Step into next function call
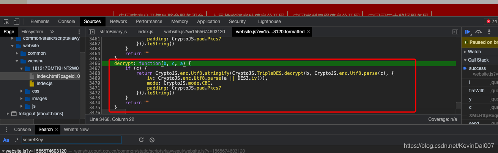 489,32
